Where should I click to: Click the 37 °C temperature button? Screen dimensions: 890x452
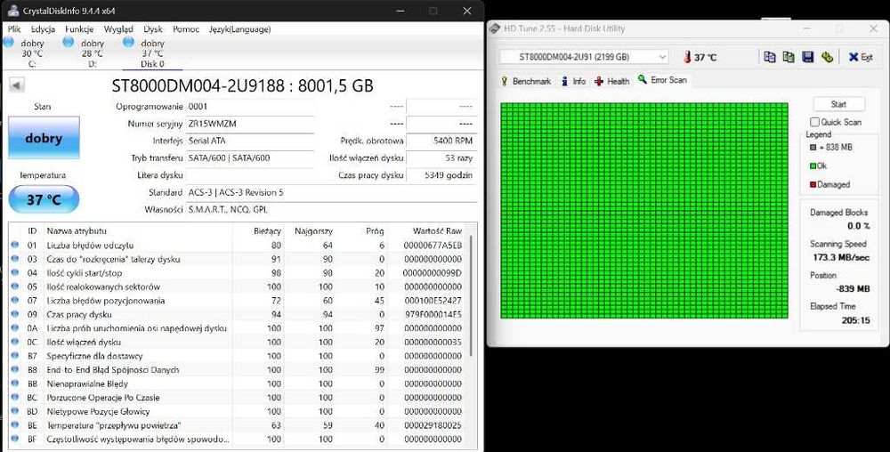click(44, 199)
